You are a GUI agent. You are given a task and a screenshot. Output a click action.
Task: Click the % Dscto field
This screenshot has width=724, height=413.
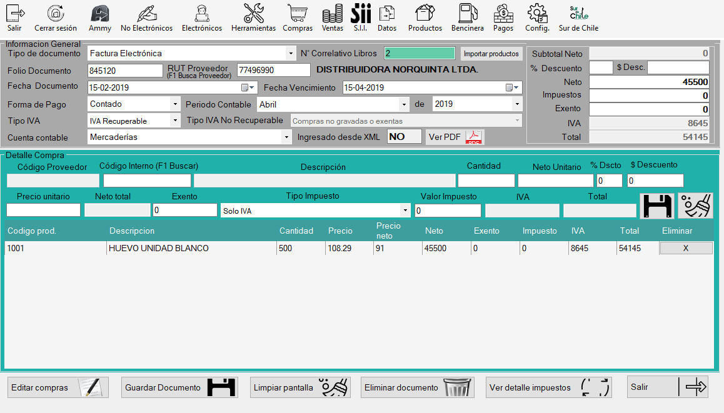coord(610,181)
